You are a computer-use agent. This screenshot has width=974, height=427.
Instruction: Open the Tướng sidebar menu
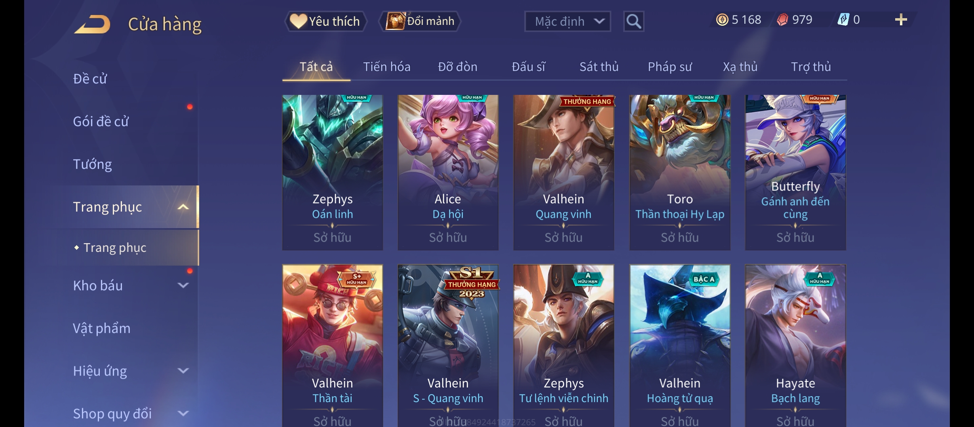(x=93, y=164)
